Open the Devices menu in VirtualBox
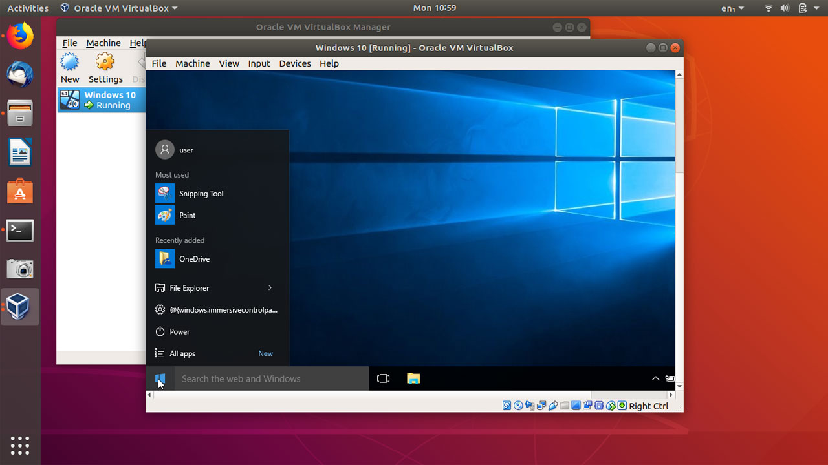The width and height of the screenshot is (828, 465). coord(294,63)
